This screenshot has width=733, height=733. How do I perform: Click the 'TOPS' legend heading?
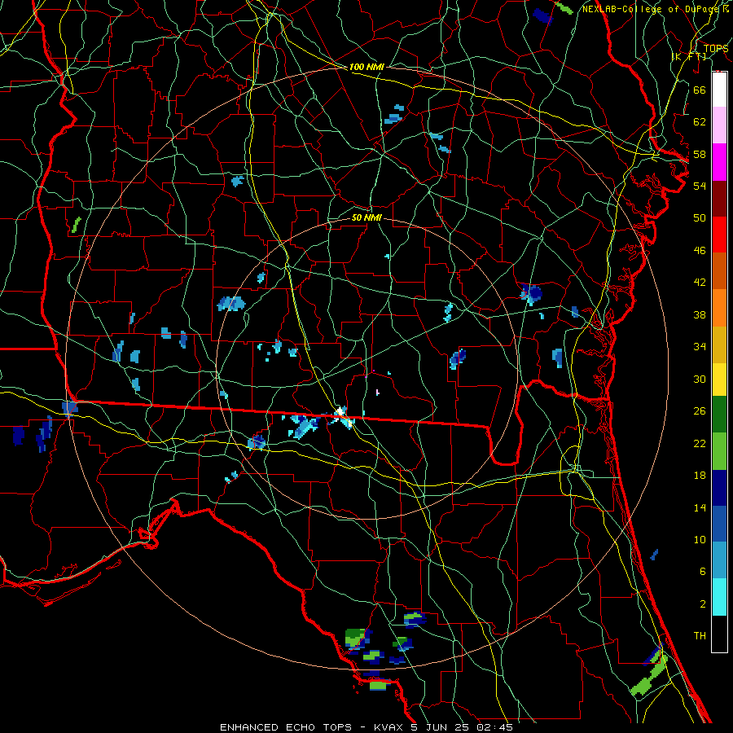[x=716, y=48]
